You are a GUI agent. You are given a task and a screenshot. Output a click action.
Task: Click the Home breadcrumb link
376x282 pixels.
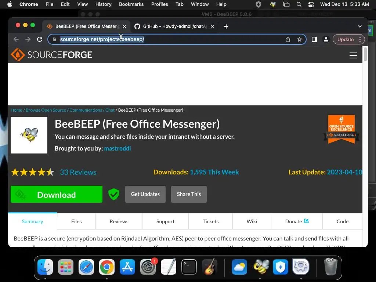[16, 110]
